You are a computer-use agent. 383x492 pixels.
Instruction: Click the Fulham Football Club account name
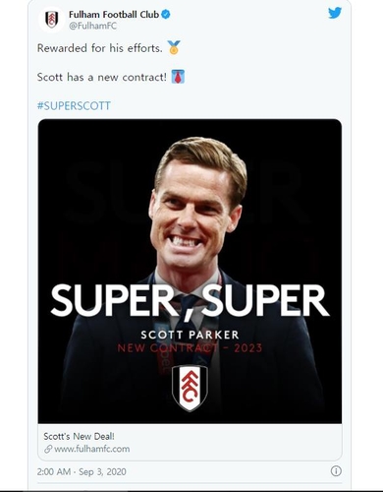coord(114,15)
